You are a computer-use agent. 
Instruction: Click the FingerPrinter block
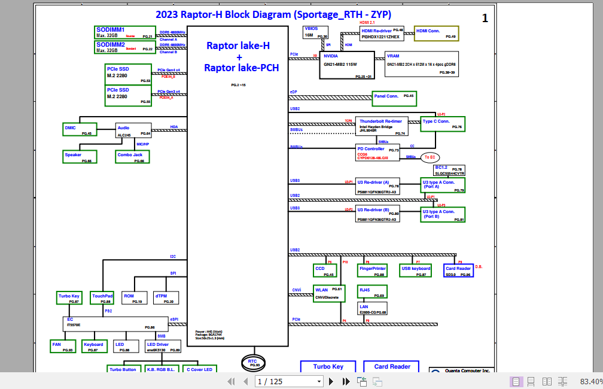[372, 271]
